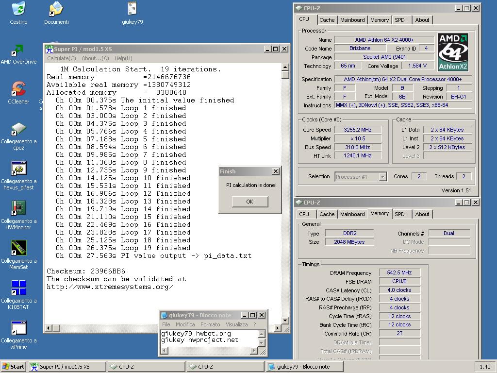Select Cache tab in lower CPU-Z window
The width and height of the screenshot is (497, 373).
pos(327,214)
